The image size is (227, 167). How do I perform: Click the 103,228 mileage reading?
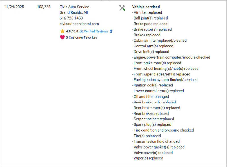pos(43,7)
